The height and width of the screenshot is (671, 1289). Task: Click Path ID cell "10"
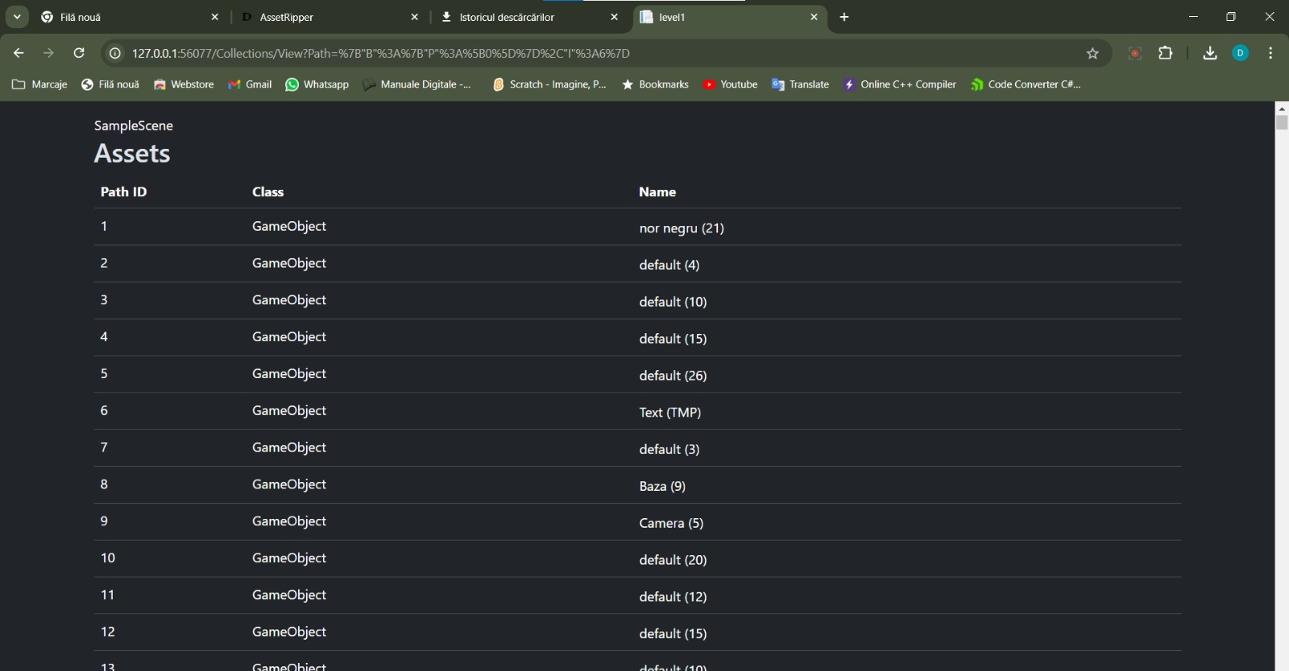coord(108,558)
